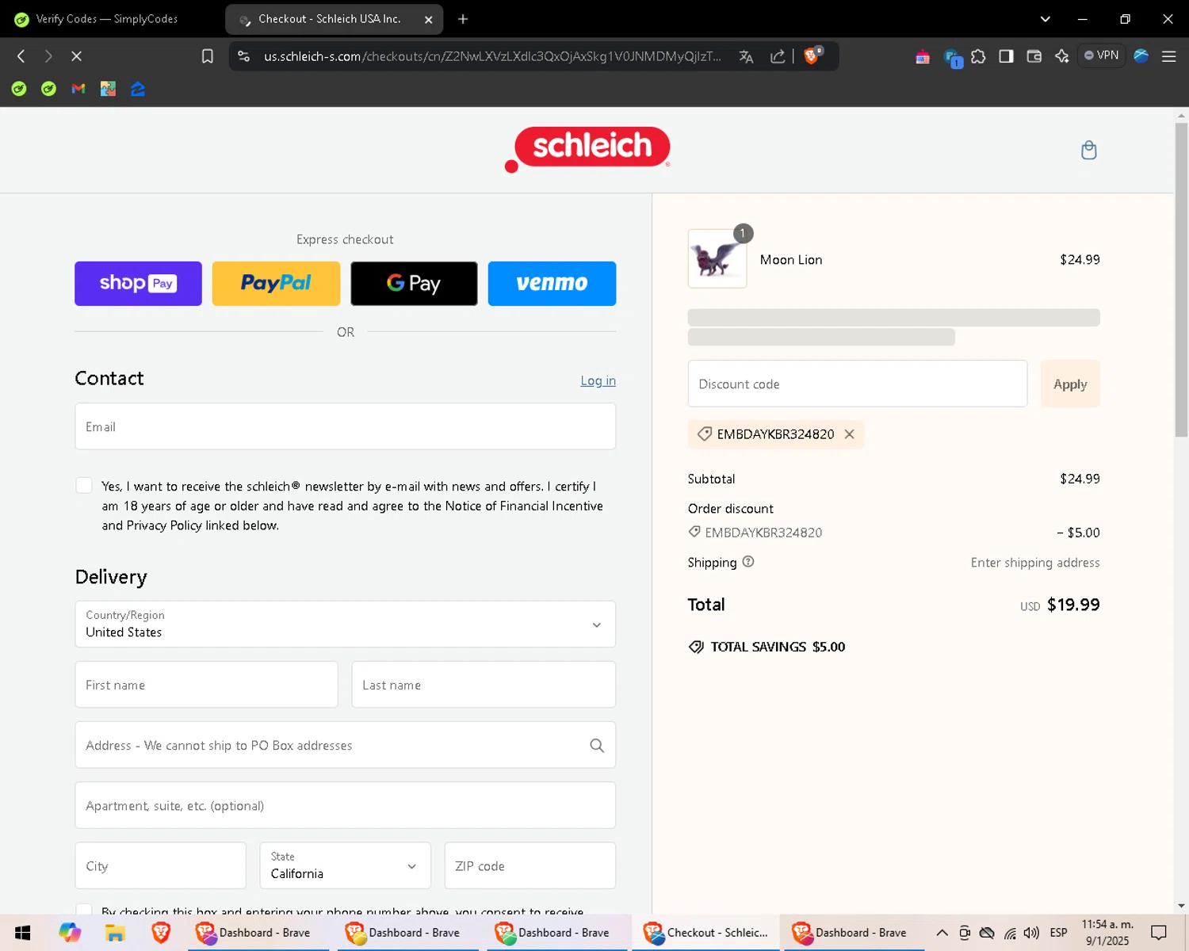
Task: Click the shipping info question mark icon
Action: [748, 562]
